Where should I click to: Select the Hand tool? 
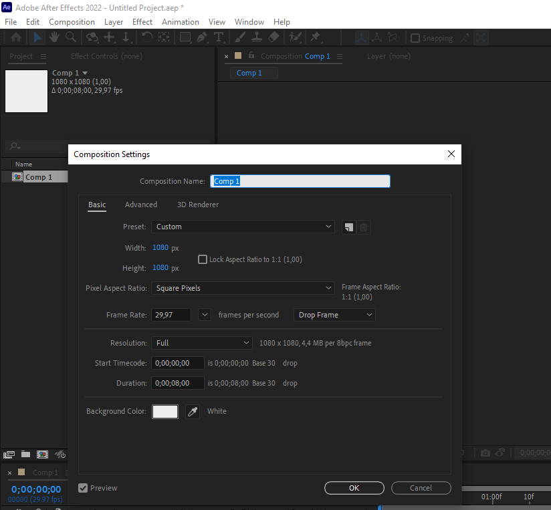53,37
